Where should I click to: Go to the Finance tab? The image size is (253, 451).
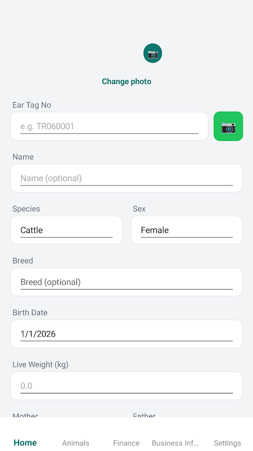point(126,443)
